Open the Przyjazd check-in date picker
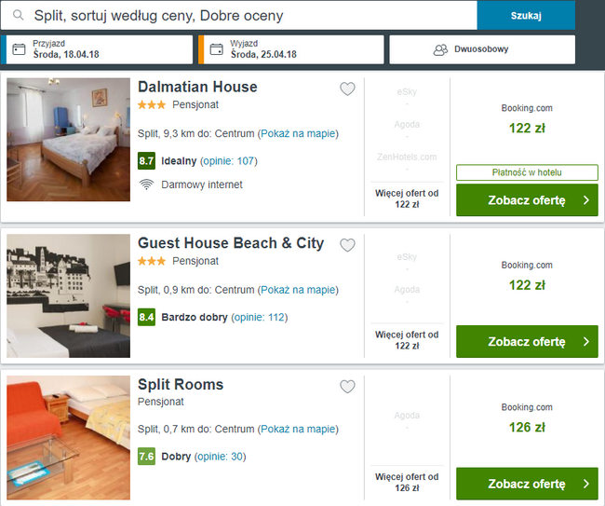The width and height of the screenshot is (605, 506). point(98,49)
